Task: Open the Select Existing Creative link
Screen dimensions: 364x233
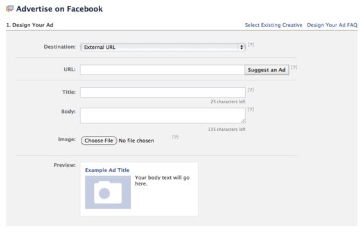Action: (x=273, y=25)
